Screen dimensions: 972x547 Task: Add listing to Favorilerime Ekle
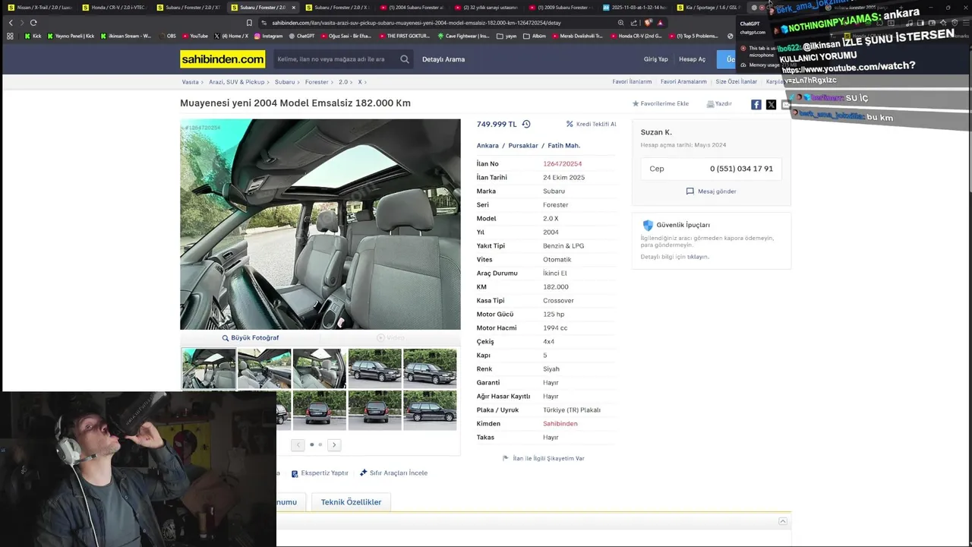(x=661, y=104)
